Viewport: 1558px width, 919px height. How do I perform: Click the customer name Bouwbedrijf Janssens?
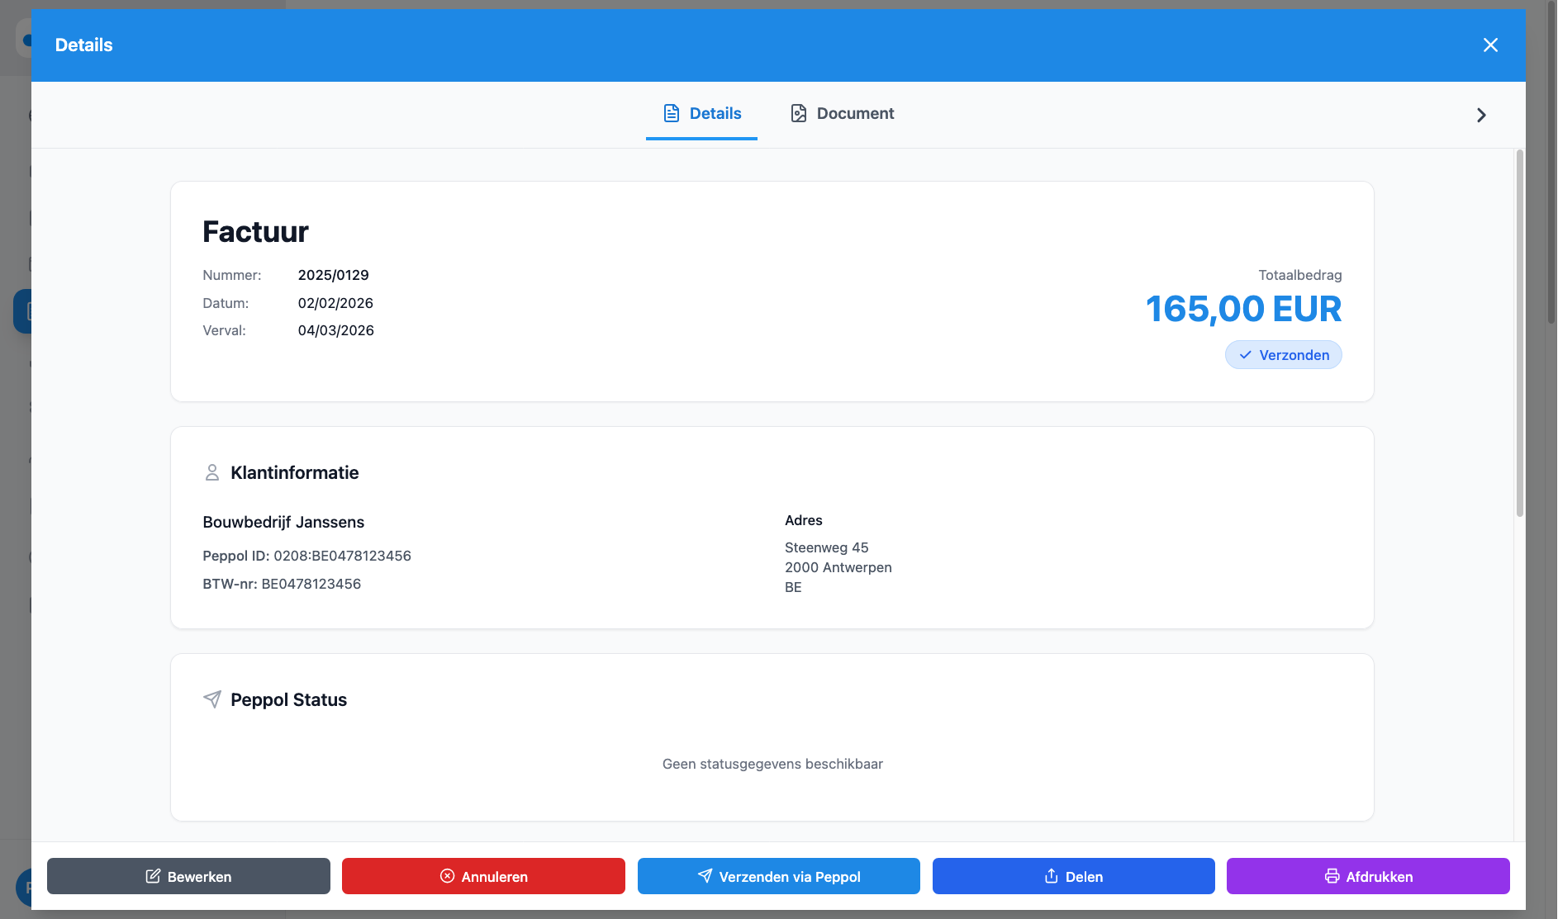click(x=283, y=522)
